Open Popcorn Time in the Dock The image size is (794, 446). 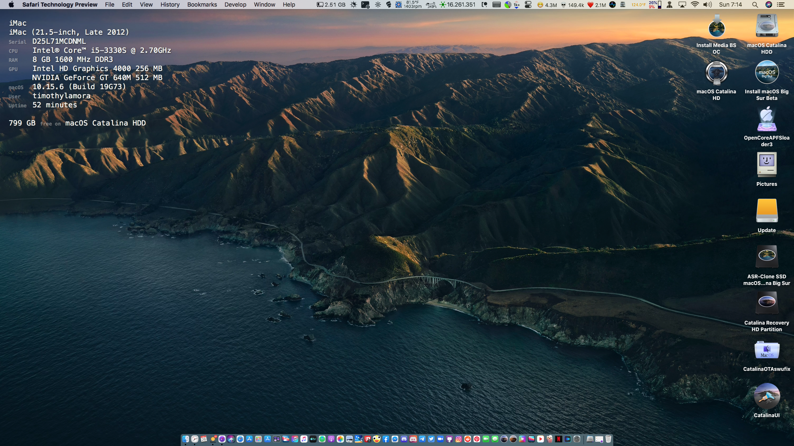tap(550, 439)
